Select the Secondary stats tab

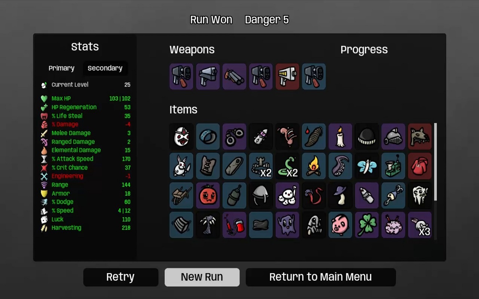point(105,68)
